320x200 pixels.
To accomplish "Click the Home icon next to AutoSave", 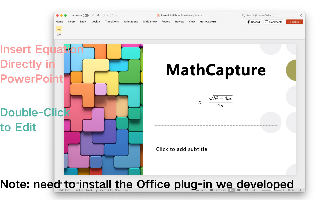I will coord(92,15).
